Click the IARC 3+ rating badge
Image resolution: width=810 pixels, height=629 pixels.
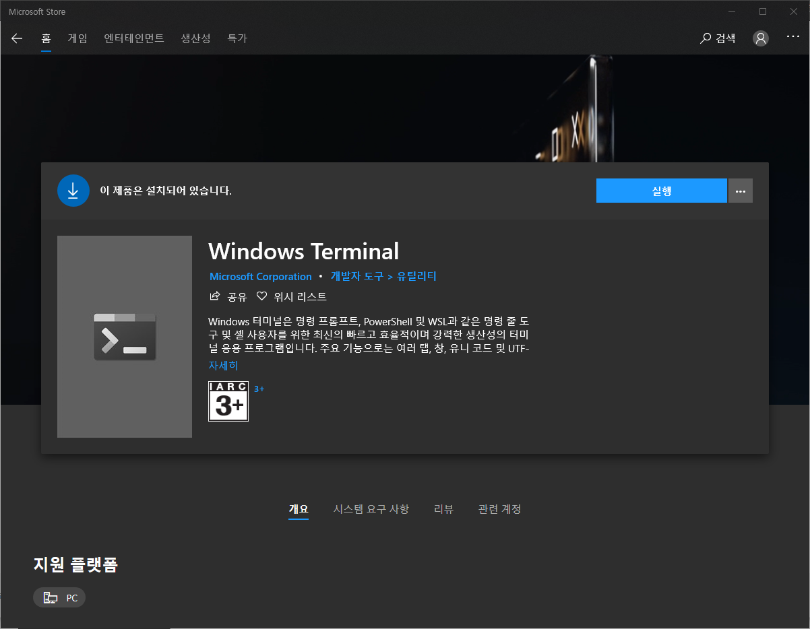tap(228, 401)
